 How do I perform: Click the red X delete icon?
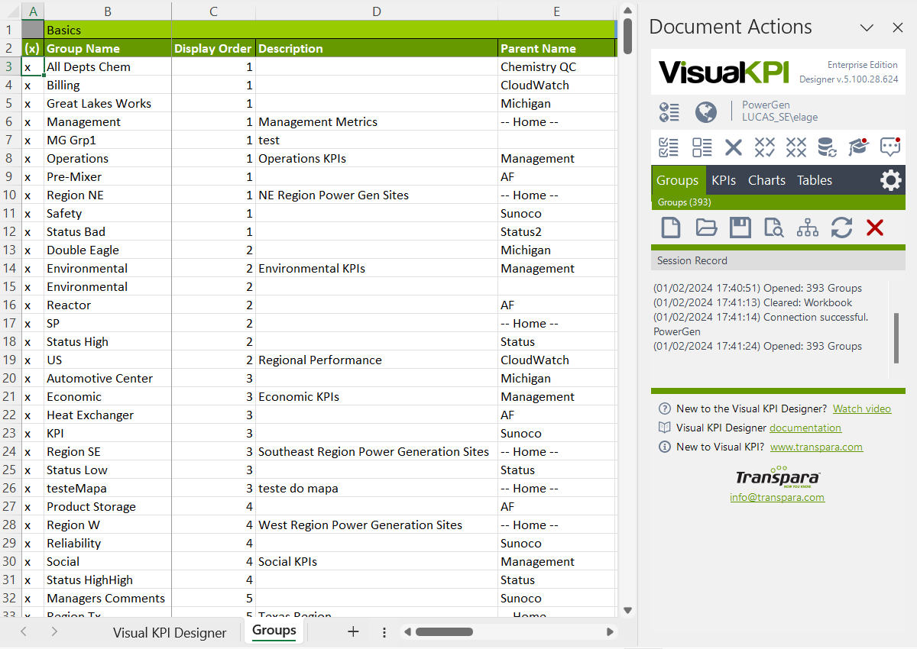(x=875, y=228)
